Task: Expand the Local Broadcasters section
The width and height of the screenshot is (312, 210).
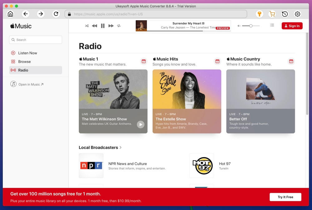Action: click(121, 147)
